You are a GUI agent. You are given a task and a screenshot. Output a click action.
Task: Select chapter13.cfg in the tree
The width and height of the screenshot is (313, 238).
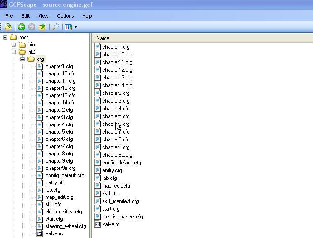click(x=60, y=95)
